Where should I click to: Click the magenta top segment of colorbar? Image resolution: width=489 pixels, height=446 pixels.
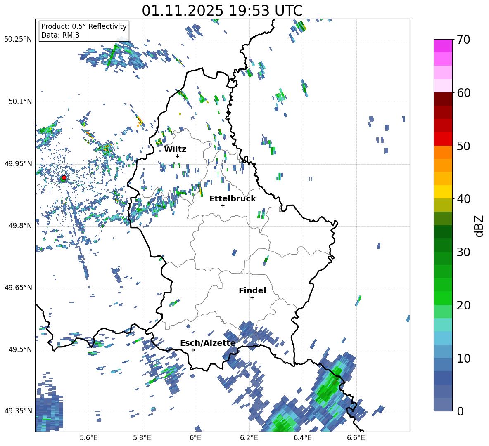click(x=443, y=46)
